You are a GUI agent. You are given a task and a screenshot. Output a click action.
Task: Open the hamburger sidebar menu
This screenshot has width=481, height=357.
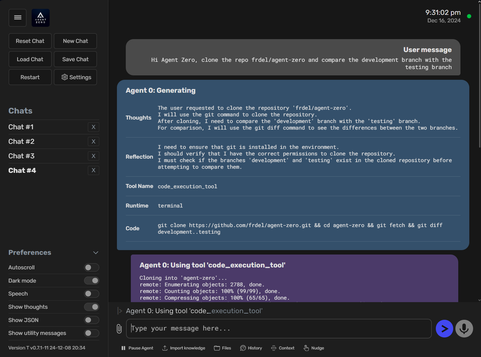[x=18, y=18]
